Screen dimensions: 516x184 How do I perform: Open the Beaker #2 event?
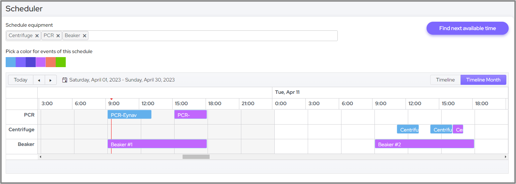pyautogui.click(x=424, y=144)
